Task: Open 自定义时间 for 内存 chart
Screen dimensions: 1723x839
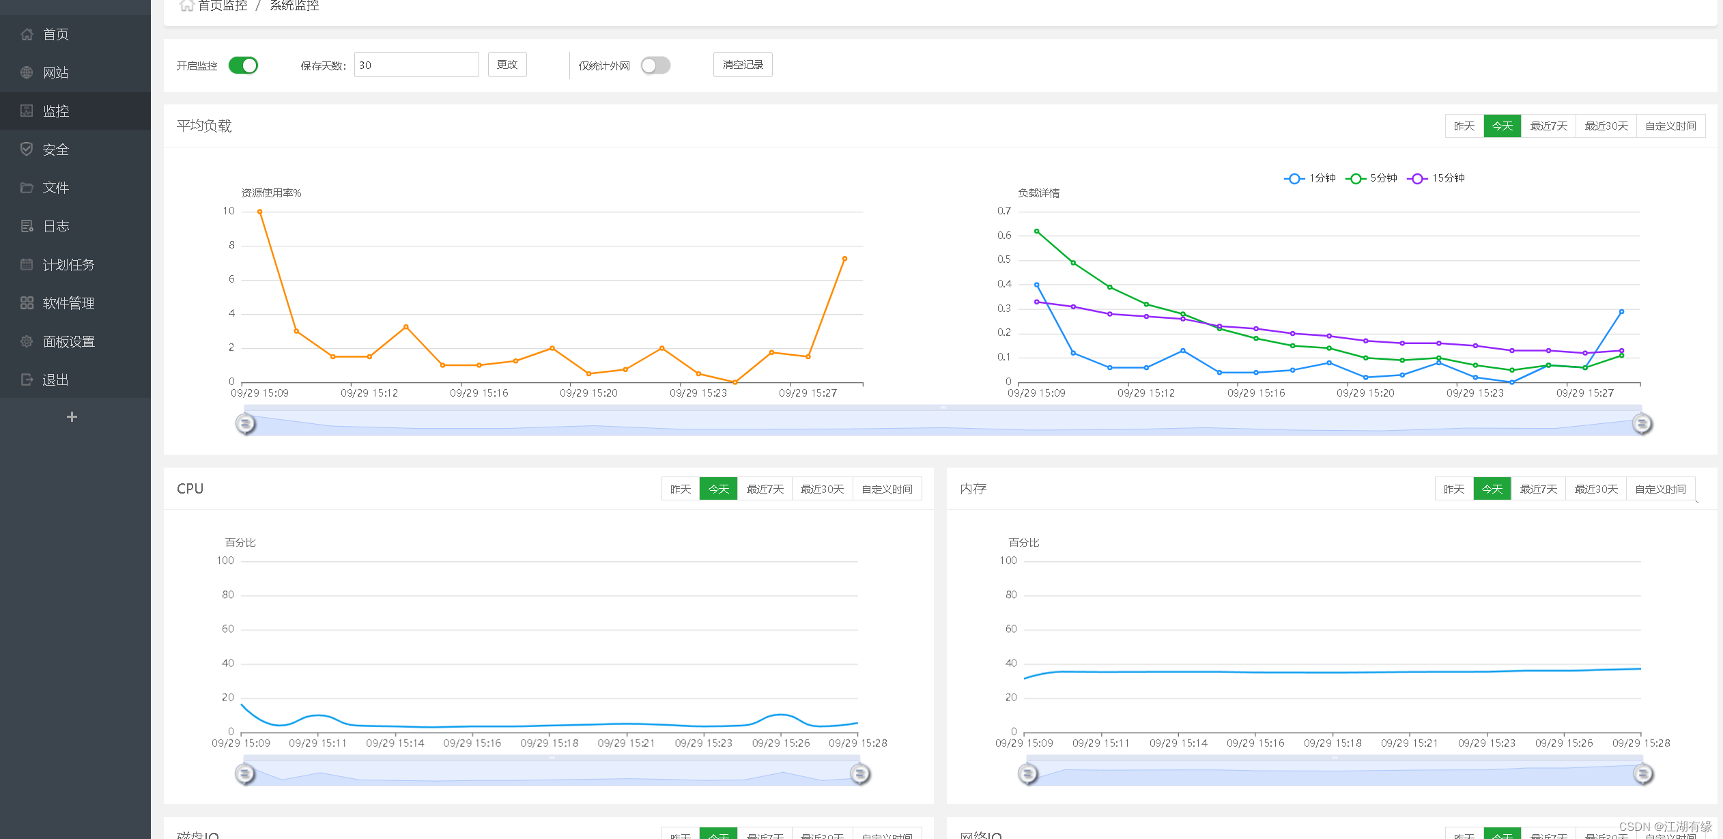Action: (x=1660, y=489)
